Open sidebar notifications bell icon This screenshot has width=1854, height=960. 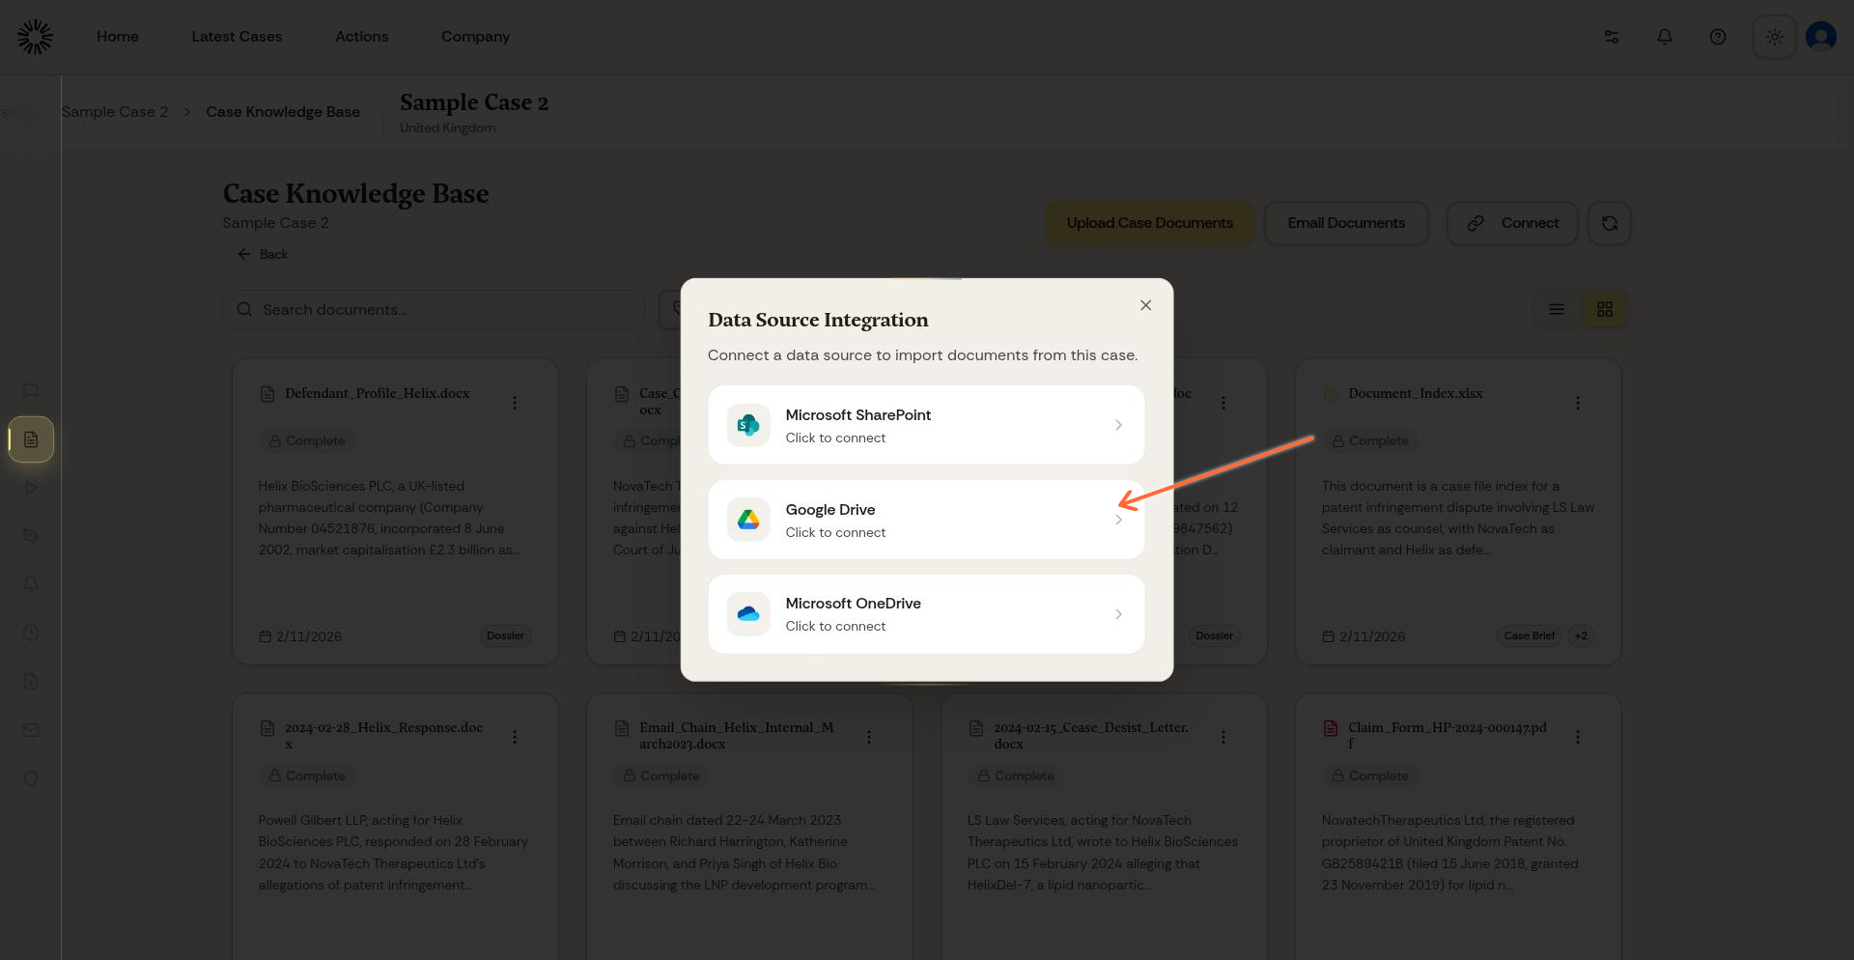pos(30,584)
